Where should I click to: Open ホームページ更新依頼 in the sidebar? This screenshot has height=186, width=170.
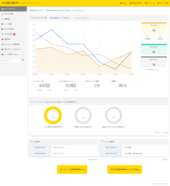[x=13, y=44]
